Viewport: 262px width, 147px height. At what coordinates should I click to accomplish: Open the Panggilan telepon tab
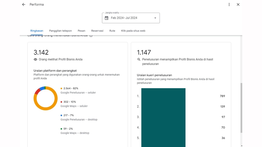[x=61, y=31]
